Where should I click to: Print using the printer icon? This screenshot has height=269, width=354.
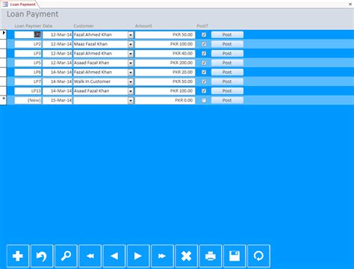pyautogui.click(x=211, y=256)
